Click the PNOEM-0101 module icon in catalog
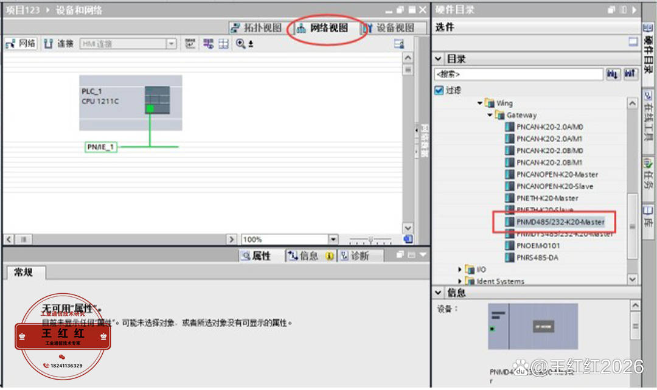This screenshot has height=390, width=657. click(x=510, y=245)
